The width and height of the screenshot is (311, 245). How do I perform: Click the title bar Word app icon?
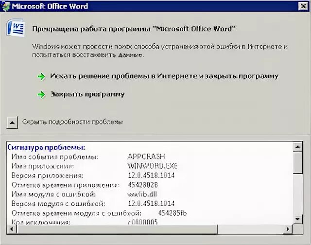coord(5,6)
